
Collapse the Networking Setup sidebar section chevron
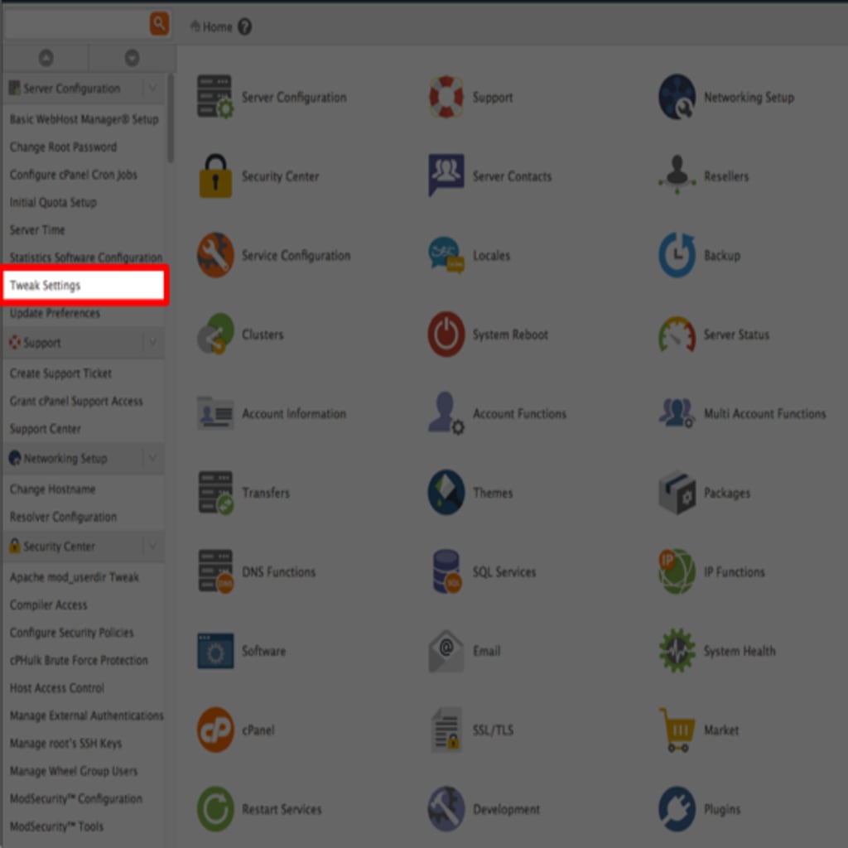tap(153, 458)
